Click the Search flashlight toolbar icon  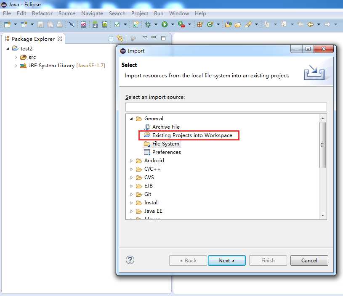(248, 24)
